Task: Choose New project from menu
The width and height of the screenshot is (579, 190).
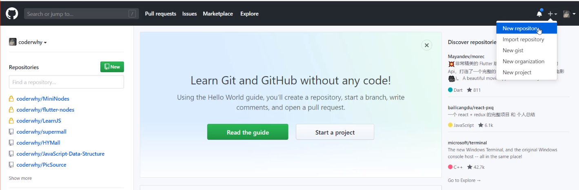Action: click(x=526, y=73)
